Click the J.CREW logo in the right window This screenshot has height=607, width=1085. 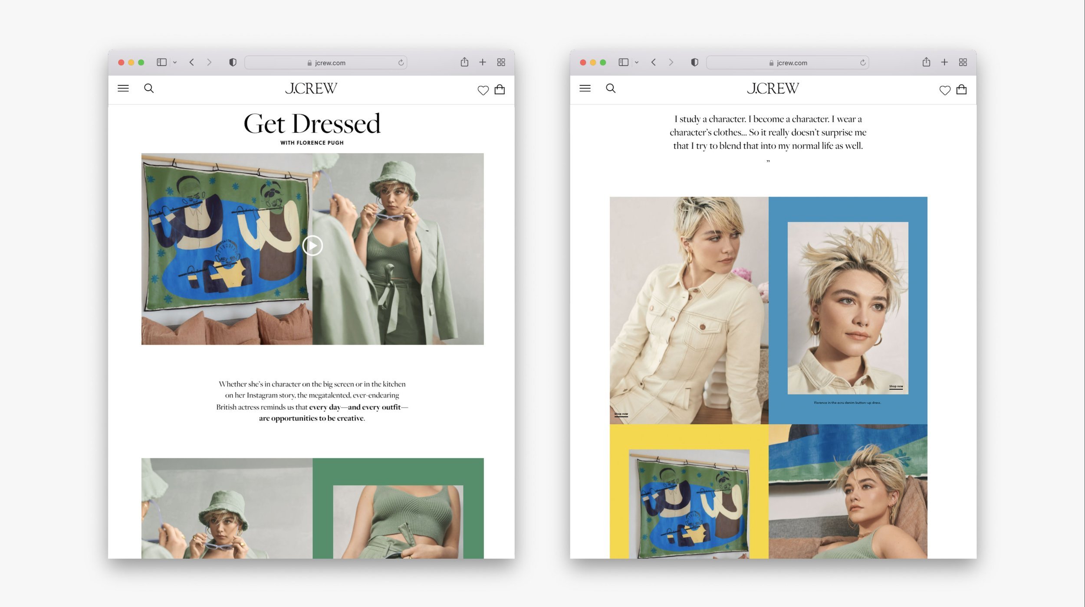tap(773, 88)
